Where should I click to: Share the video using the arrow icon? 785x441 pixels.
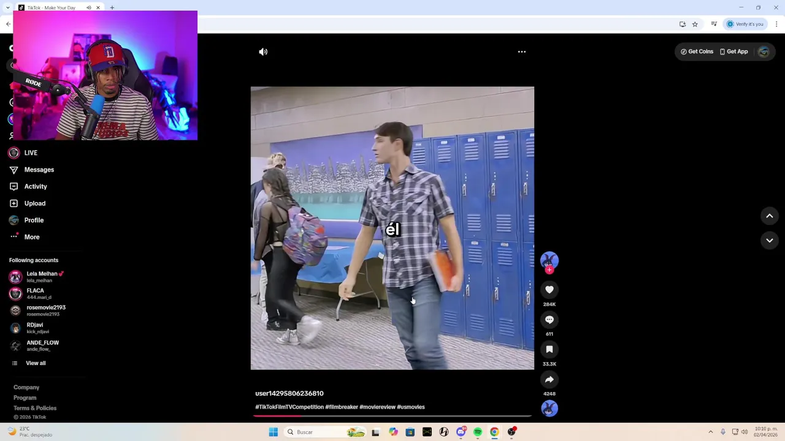(x=549, y=379)
